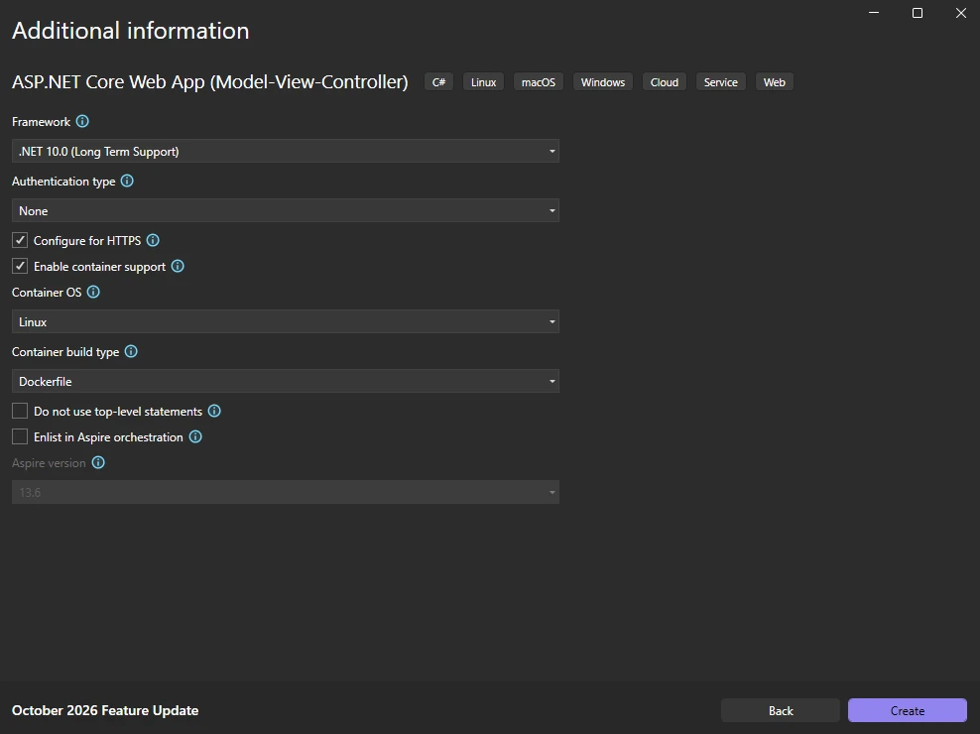Viewport: 980px width, 734px height.
Task: Click the Additional information heading
Action: pos(131,31)
